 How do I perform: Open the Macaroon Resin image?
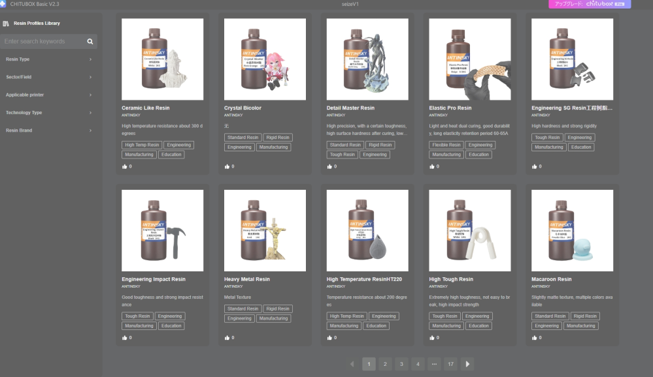click(572, 231)
